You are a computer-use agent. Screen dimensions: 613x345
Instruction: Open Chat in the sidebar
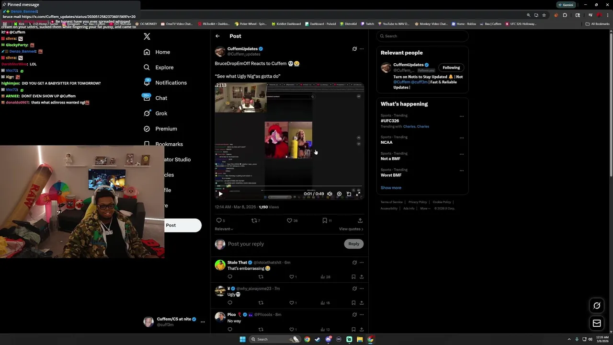pyautogui.click(x=155, y=98)
